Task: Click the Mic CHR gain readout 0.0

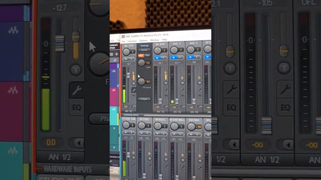Action: point(126,106)
